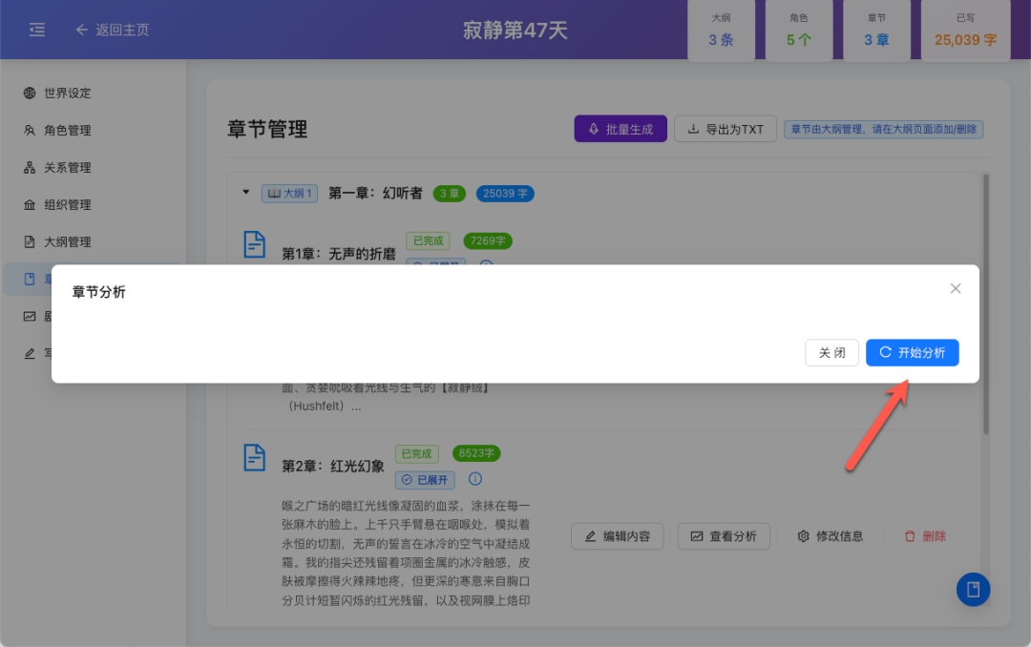Image resolution: width=1031 pixels, height=647 pixels.
Task: Dismiss 章节分析 with the X icon
Action: tap(955, 288)
